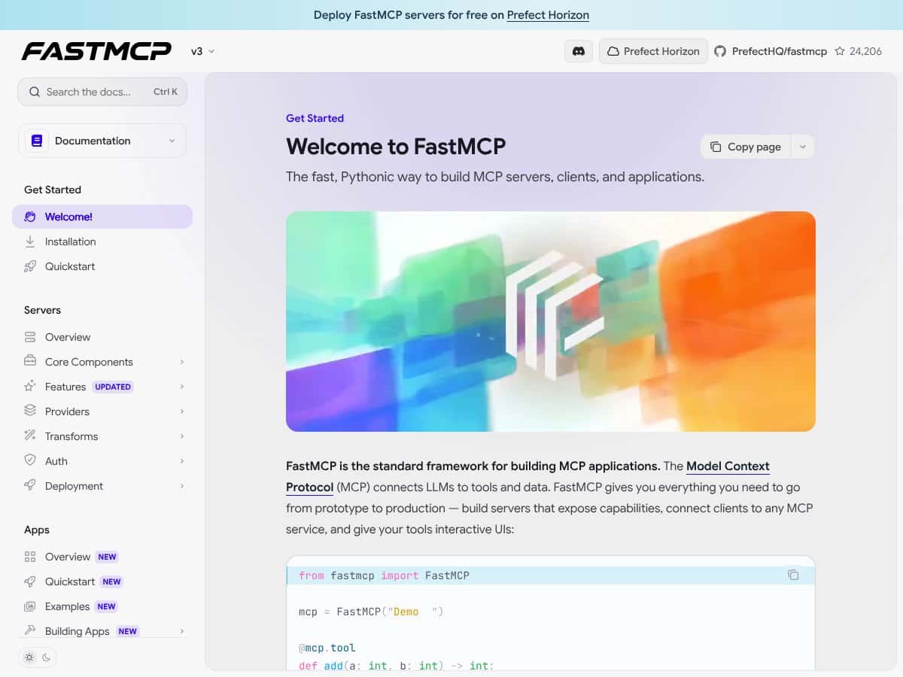
Task: Open the Copy page dropdown arrow
Action: 802,147
